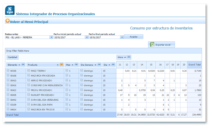Collapse element 00156 row
Screen dimensions: 209x126
(x=8, y=70)
